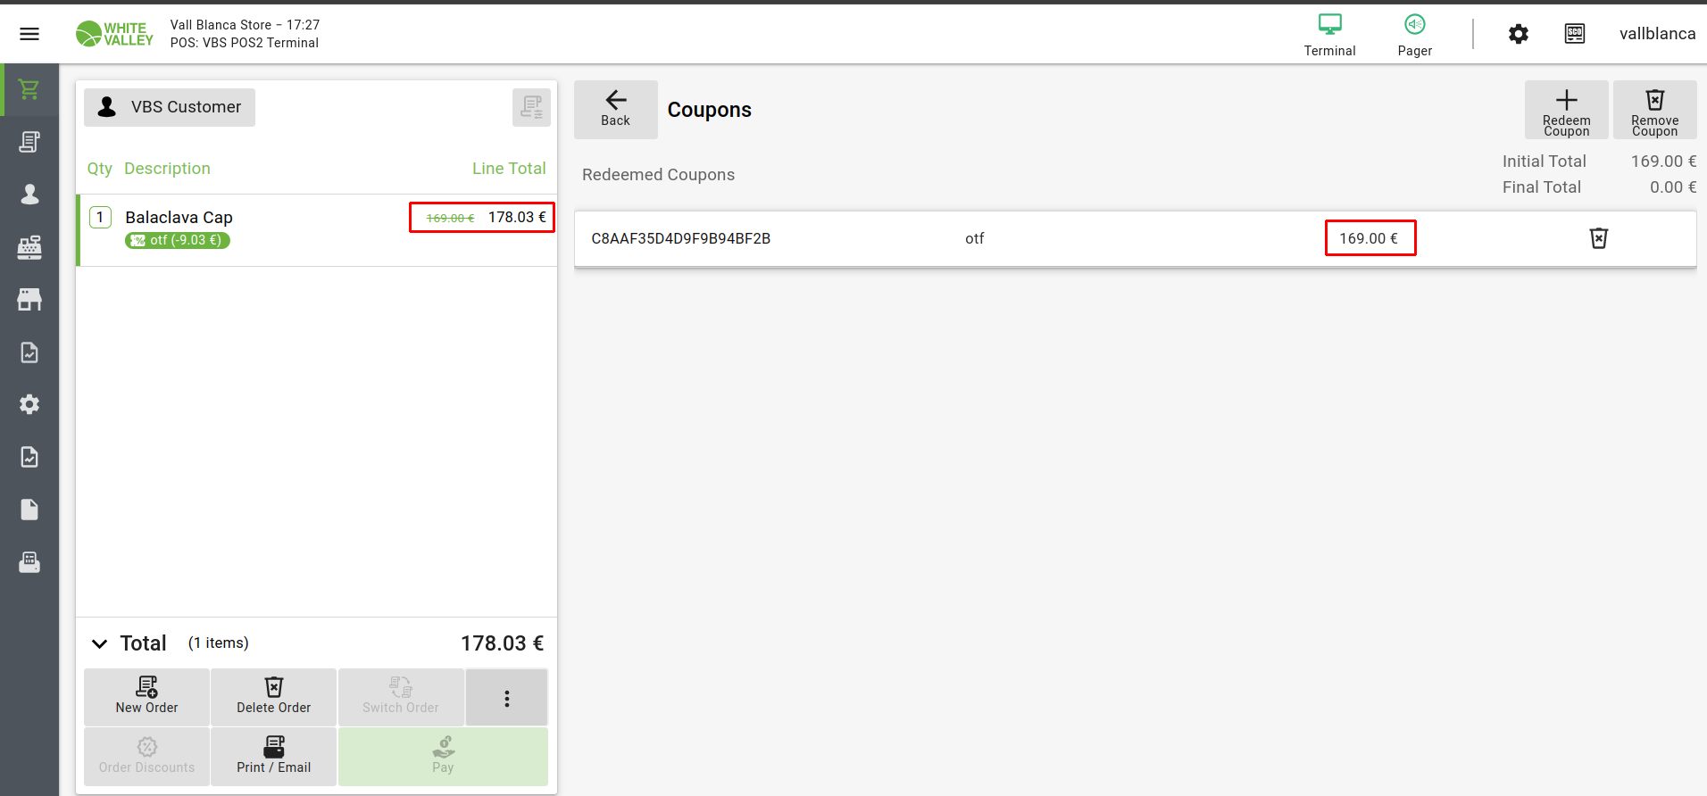Click Delete Order button
Viewport: 1707px width, 796px height.
coord(273,698)
